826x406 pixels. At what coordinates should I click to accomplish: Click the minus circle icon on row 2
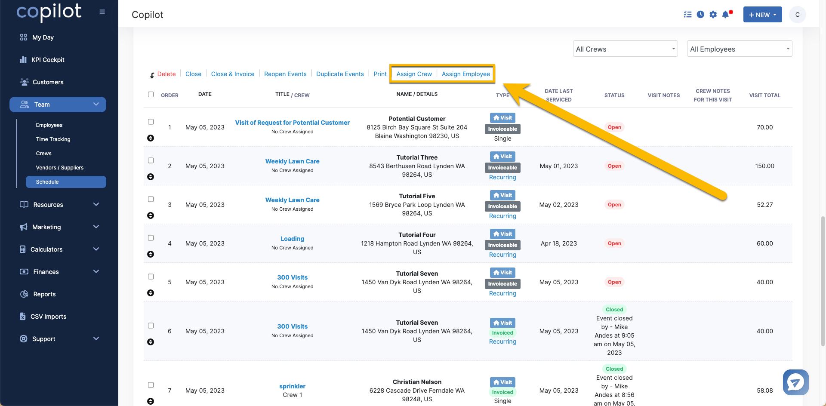pyautogui.click(x=151, y=177)
